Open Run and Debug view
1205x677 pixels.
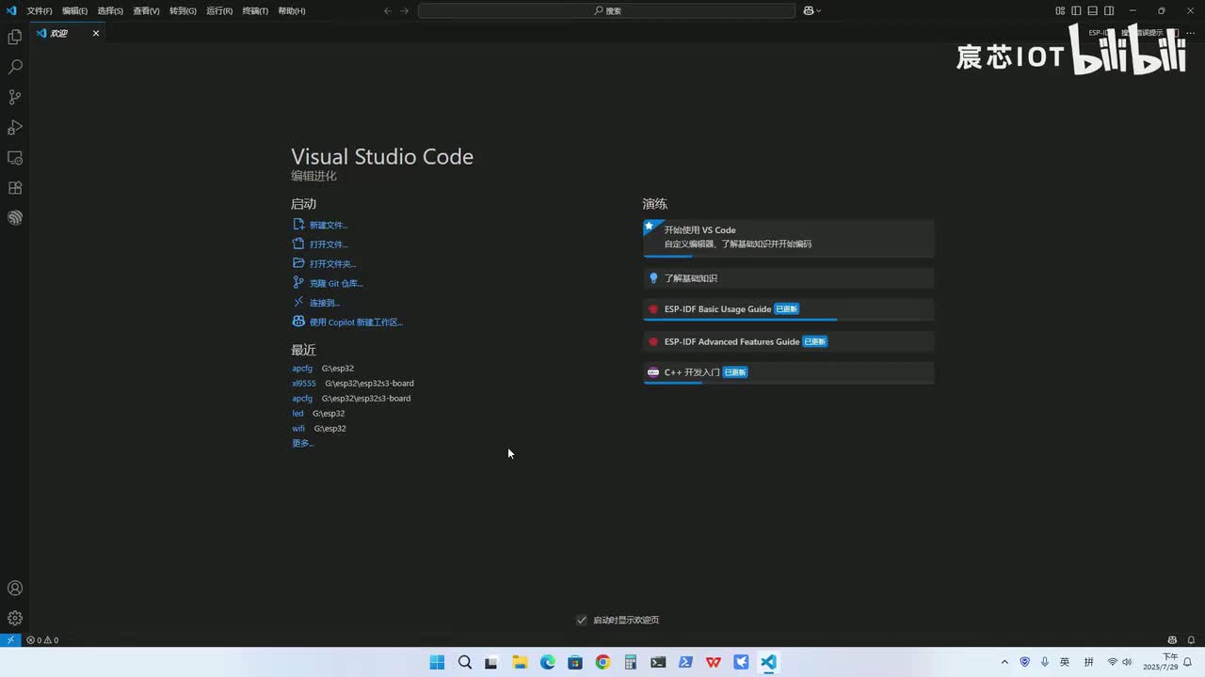tap(15, 128)
